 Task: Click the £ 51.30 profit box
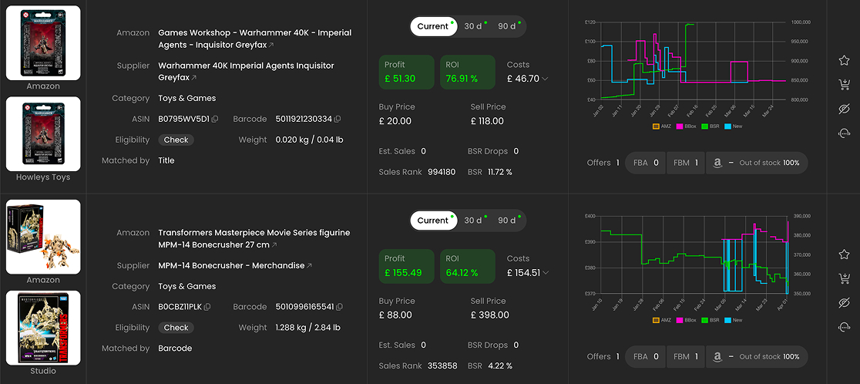(x=406, y=72)
